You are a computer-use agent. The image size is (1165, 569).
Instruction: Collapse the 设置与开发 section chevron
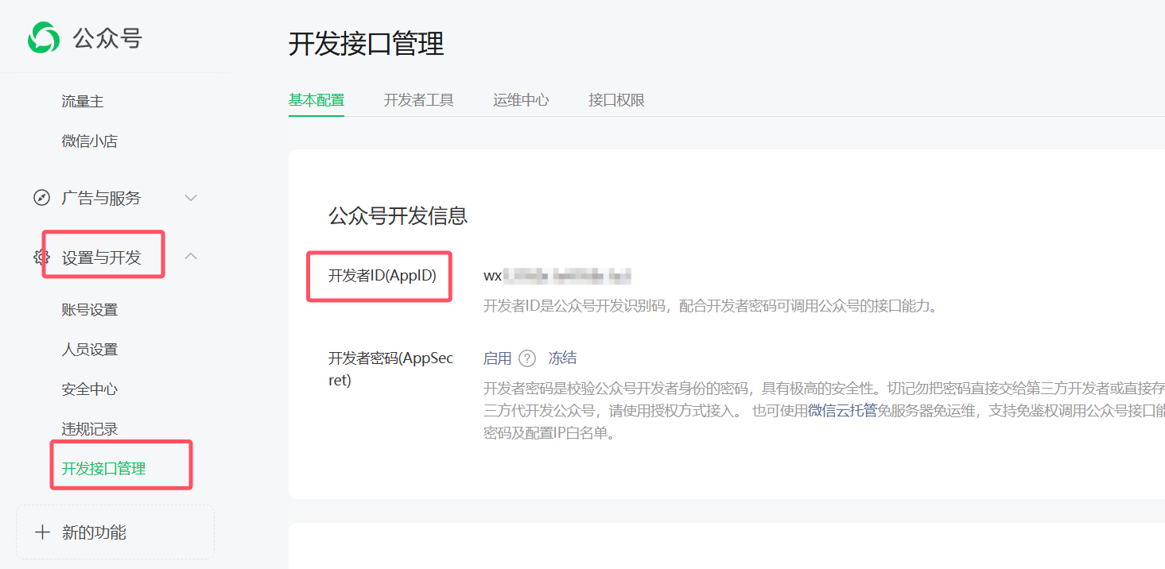[x=191, y=256]
